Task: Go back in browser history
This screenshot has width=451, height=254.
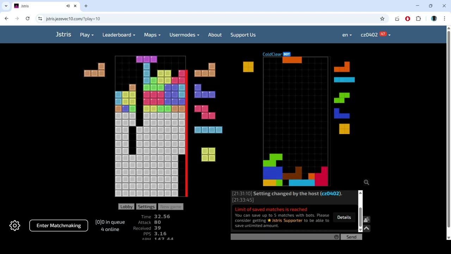Action: tap(7, 19)
